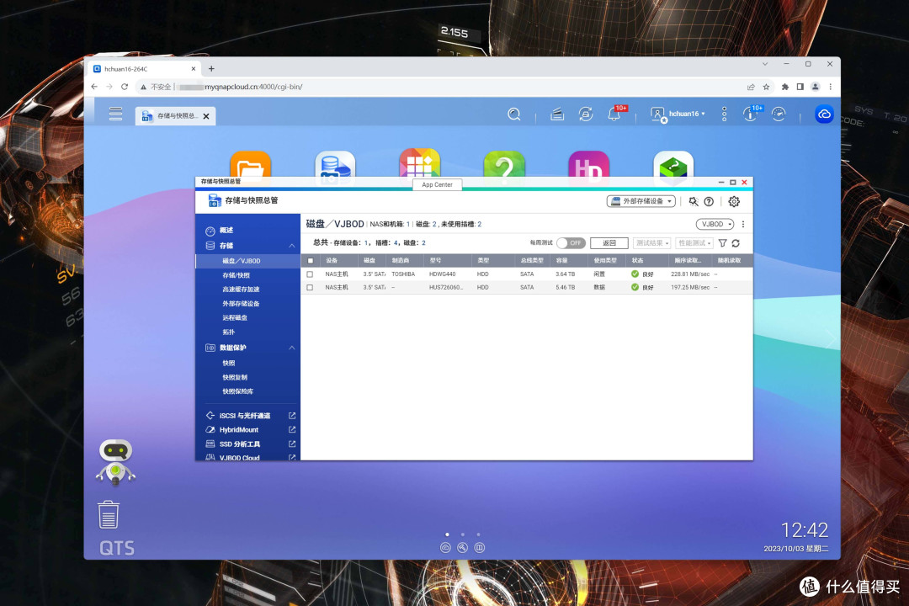
Task: Open help question mark in storage manager
Action: (709, 201)
